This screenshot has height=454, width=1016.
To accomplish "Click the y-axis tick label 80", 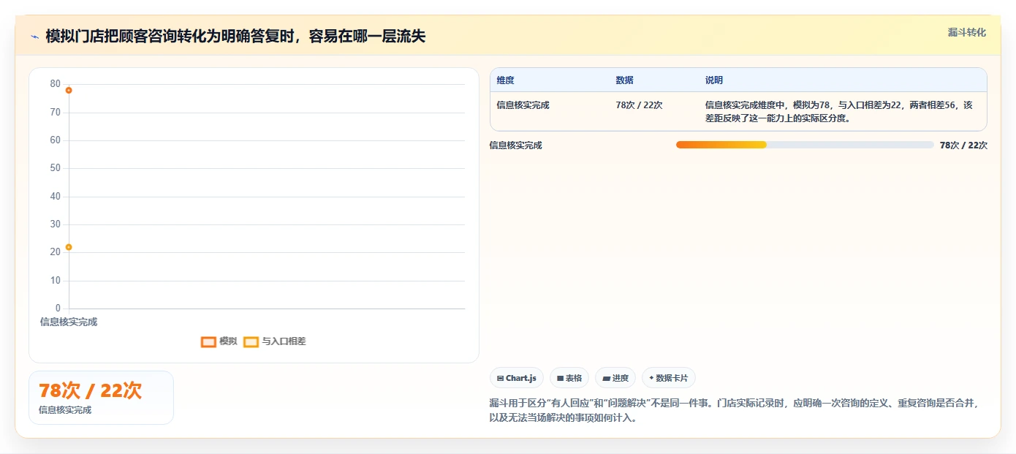I will [56, 84].
